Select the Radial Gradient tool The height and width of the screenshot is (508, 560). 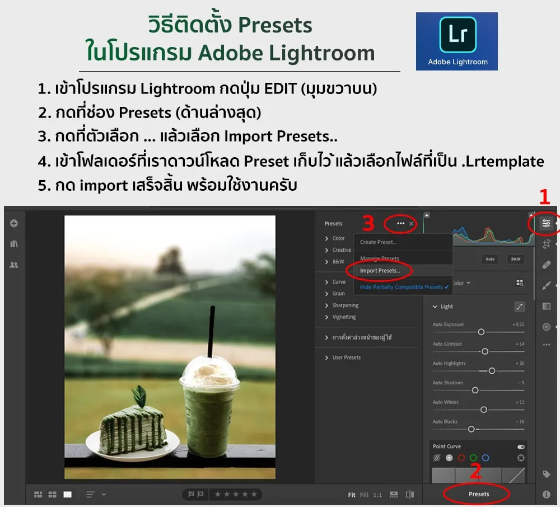[547, 327]
